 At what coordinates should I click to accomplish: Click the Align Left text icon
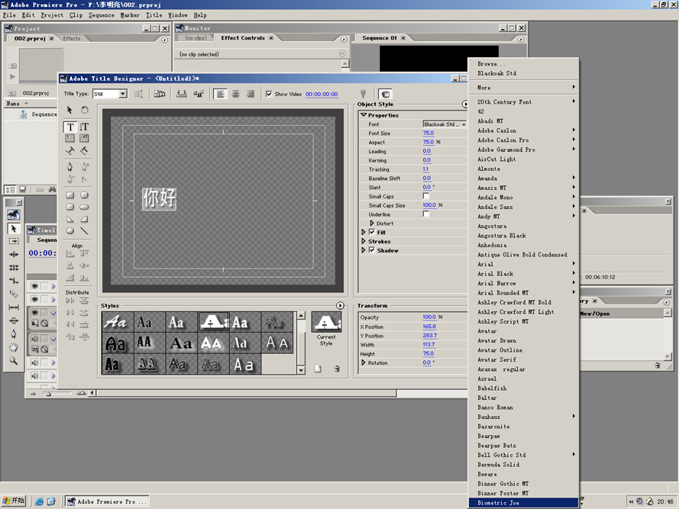221,94
